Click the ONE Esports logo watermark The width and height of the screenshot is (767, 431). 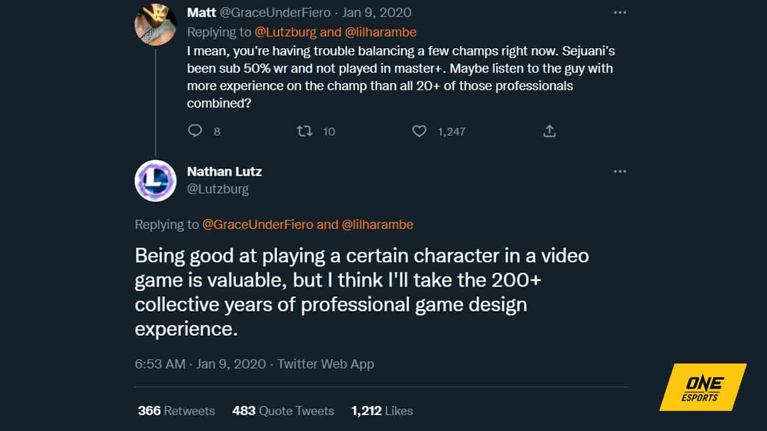click(702, 387)
